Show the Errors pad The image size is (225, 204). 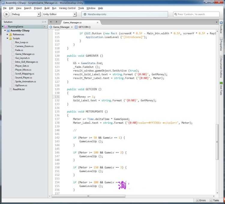201,200
